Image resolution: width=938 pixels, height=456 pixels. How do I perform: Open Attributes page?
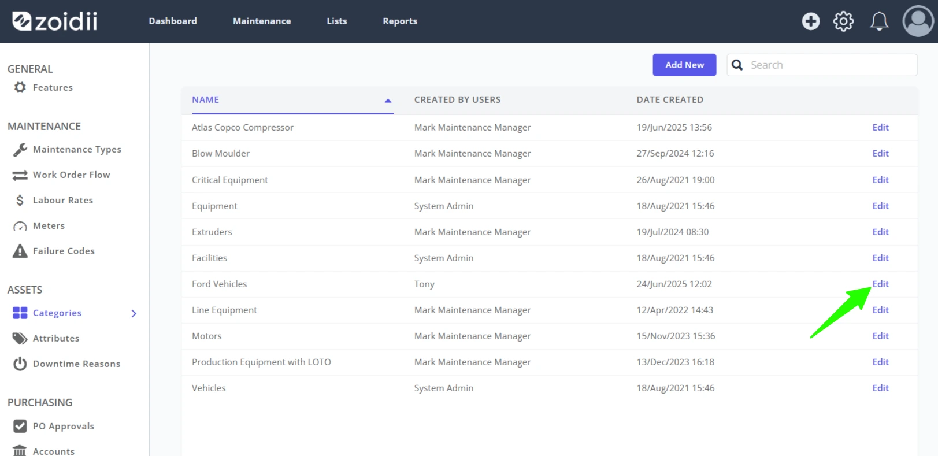pos(56,338)
